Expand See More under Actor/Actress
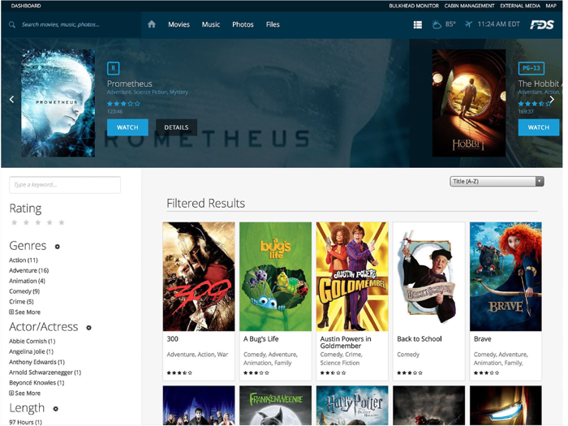The width and height of the screenshot is (568, 426). pyautogui.click(x=24, y=394)
